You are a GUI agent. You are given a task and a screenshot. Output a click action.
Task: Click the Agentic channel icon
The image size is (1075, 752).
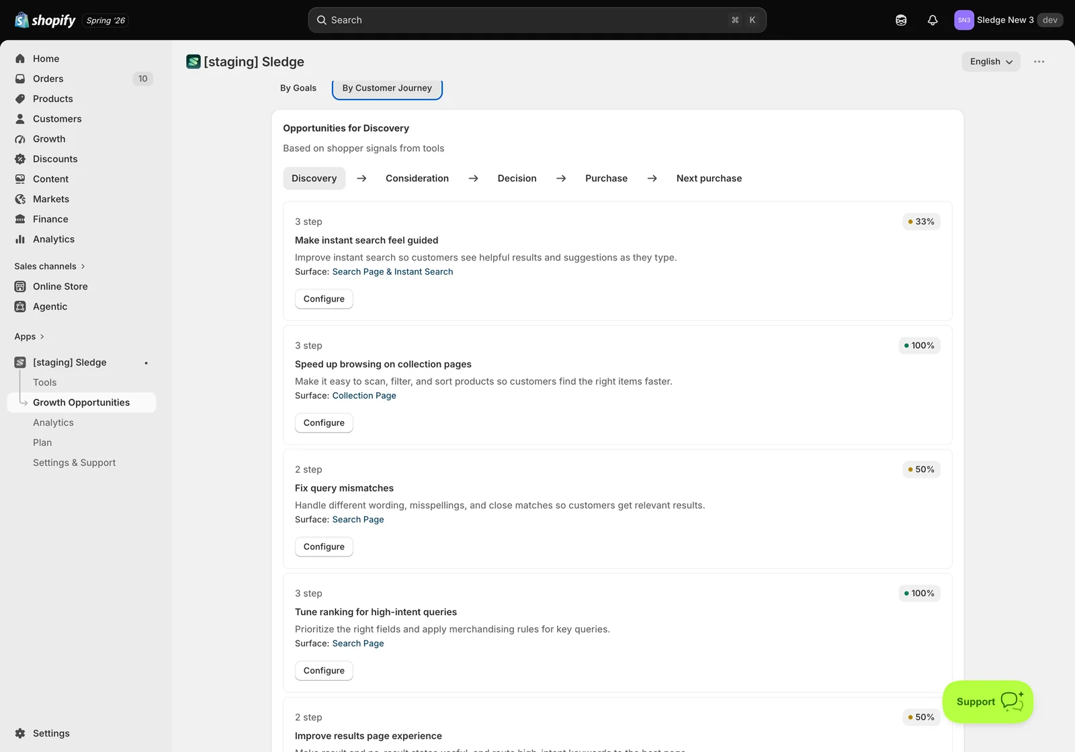pyautogui.click(x=20, y=307)
